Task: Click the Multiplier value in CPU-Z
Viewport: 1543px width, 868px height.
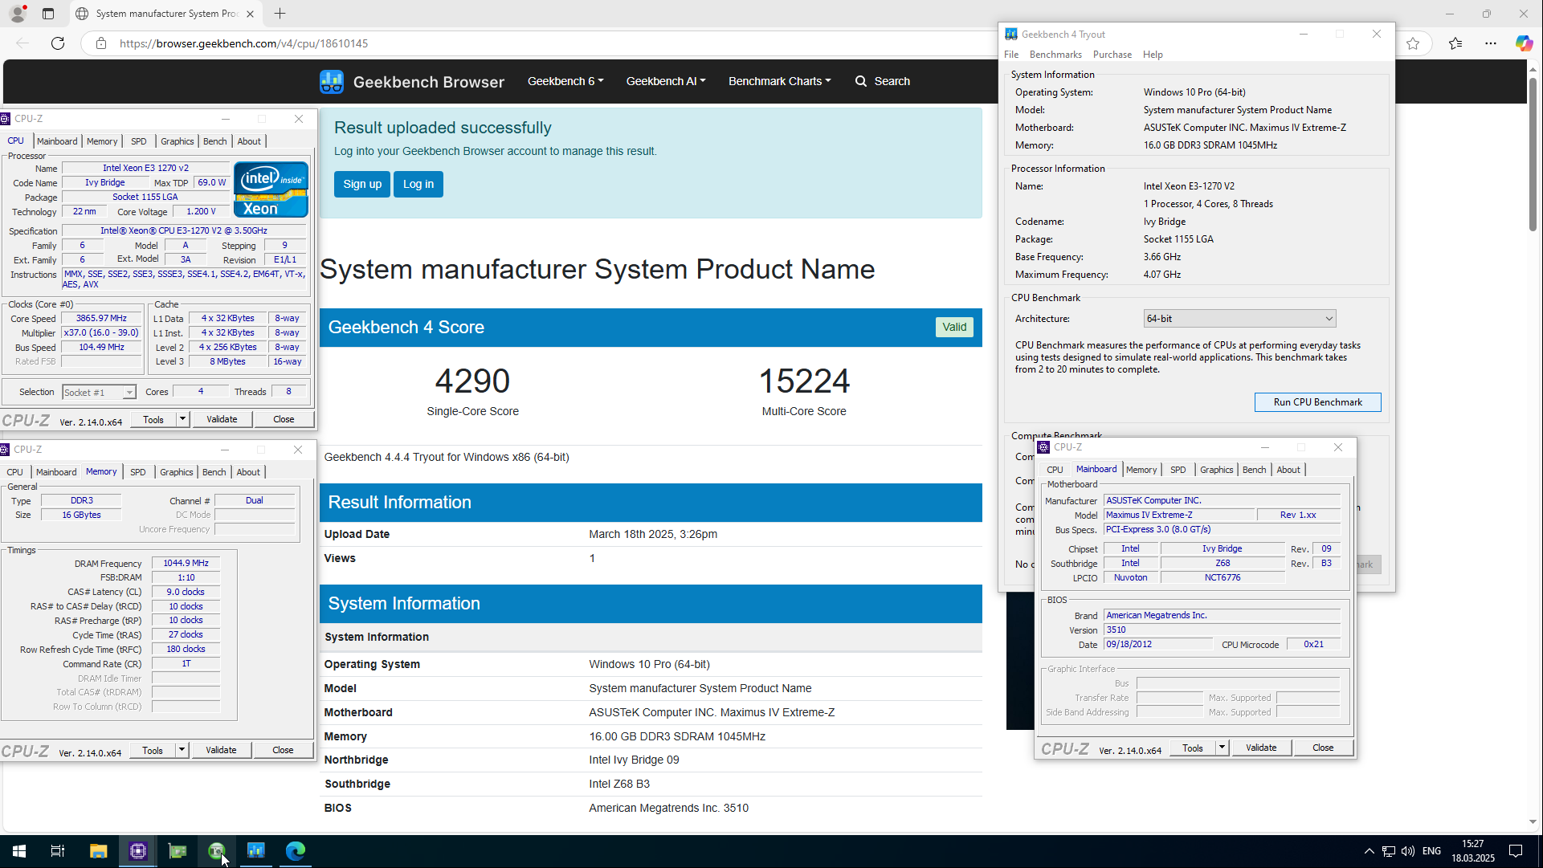Action: (101, 332)
